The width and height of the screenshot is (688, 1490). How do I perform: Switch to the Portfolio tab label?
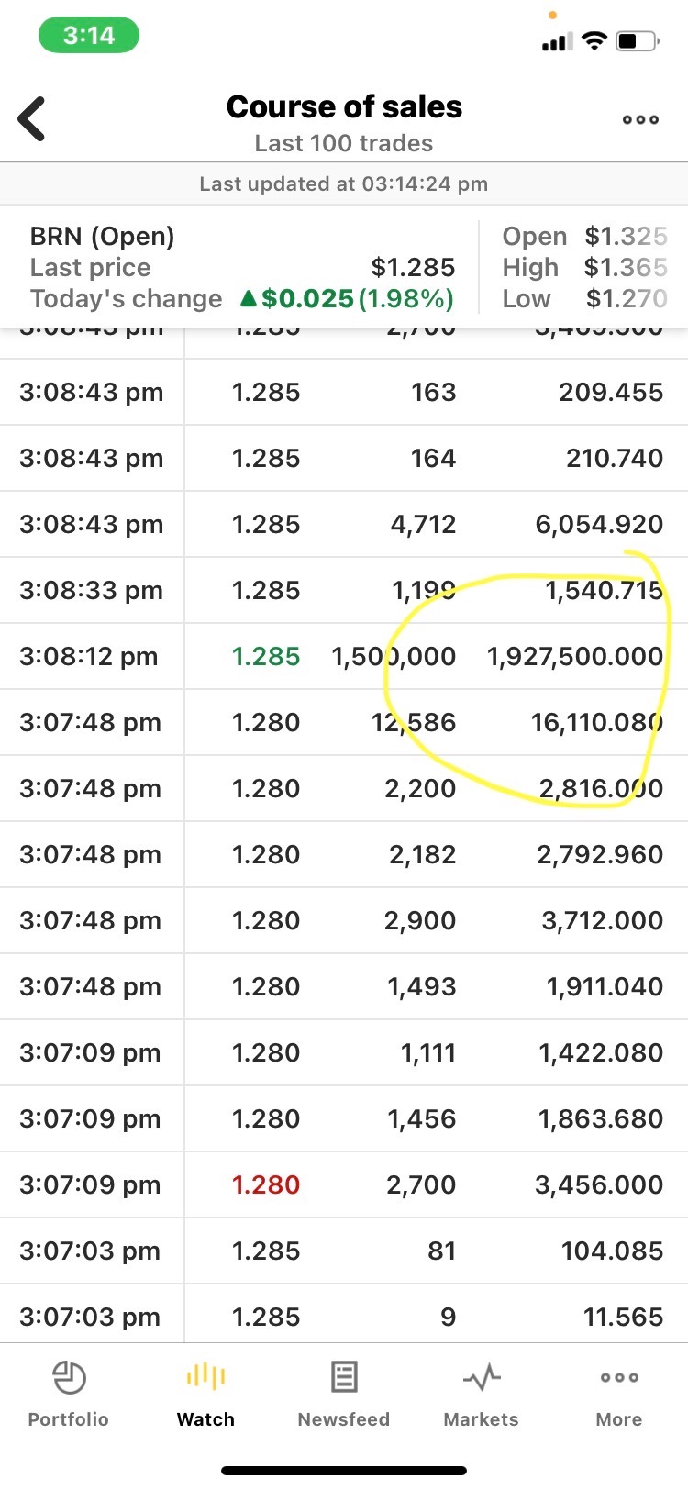click(69, 1419)
